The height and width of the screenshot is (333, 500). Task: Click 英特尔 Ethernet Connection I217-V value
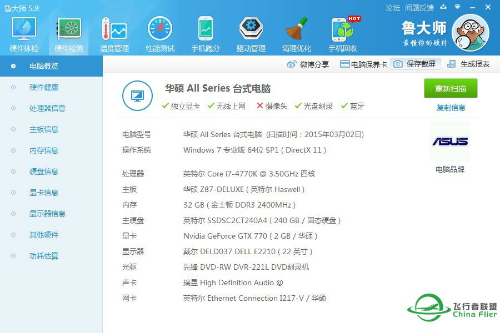(254, 298)
